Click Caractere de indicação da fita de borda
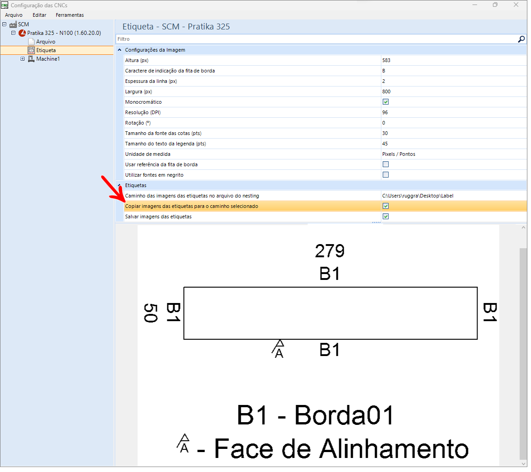The image size is (531, 472). point(171,71)
